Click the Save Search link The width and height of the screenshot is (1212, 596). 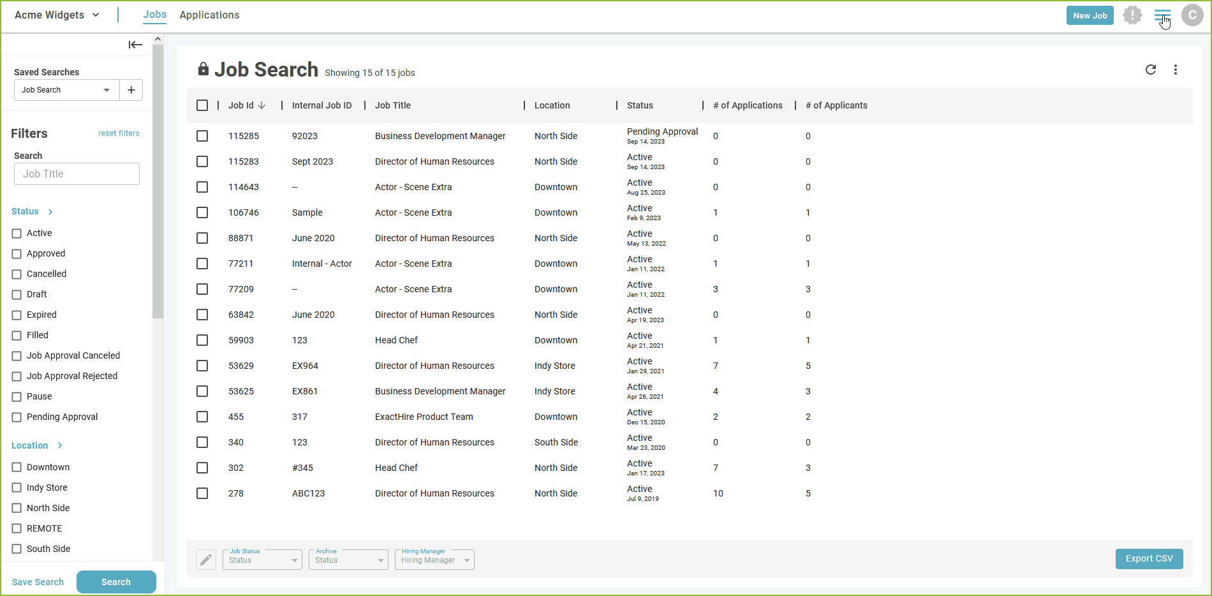pos(38,582)
